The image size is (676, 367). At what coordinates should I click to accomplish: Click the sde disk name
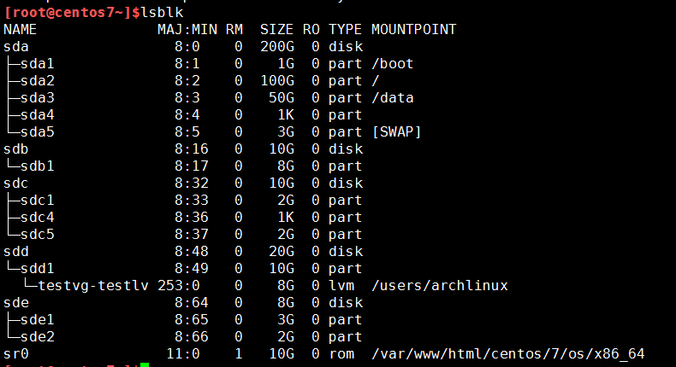pos(16,302)
